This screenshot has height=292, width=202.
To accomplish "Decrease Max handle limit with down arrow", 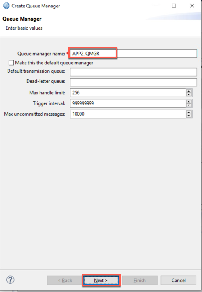I will point(189,95).
